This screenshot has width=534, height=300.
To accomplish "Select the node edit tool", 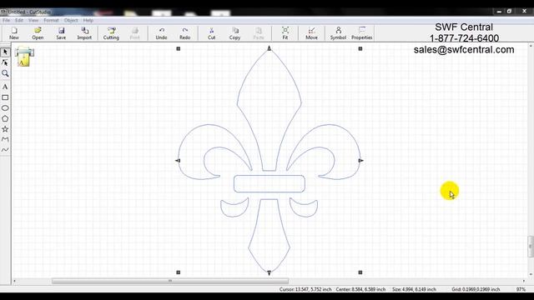I will tap(5, 62).
